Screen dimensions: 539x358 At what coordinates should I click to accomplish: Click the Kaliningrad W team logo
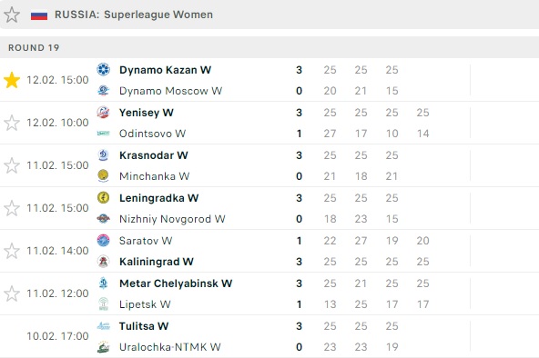(x=103, y=262)
